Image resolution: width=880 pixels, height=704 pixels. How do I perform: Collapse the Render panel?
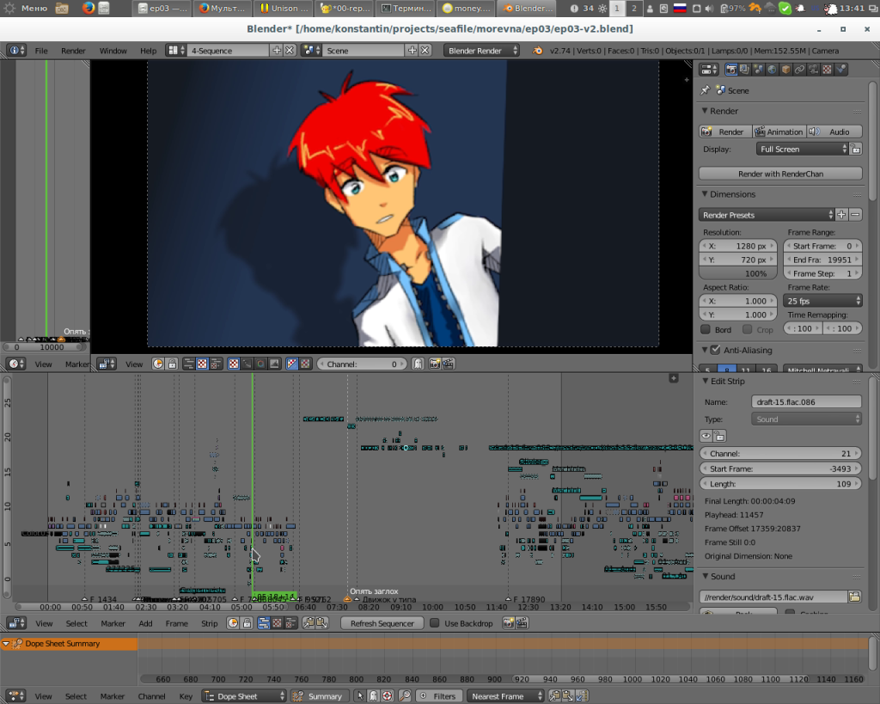point(705,111)
